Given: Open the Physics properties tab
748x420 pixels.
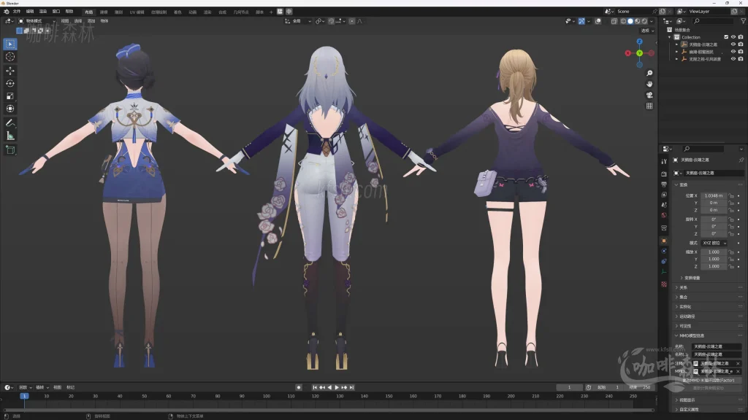Looking at the screenshot, I should 664,252.
